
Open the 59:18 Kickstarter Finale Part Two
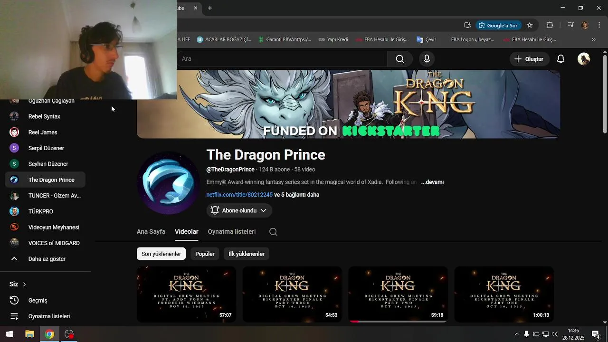398,294
